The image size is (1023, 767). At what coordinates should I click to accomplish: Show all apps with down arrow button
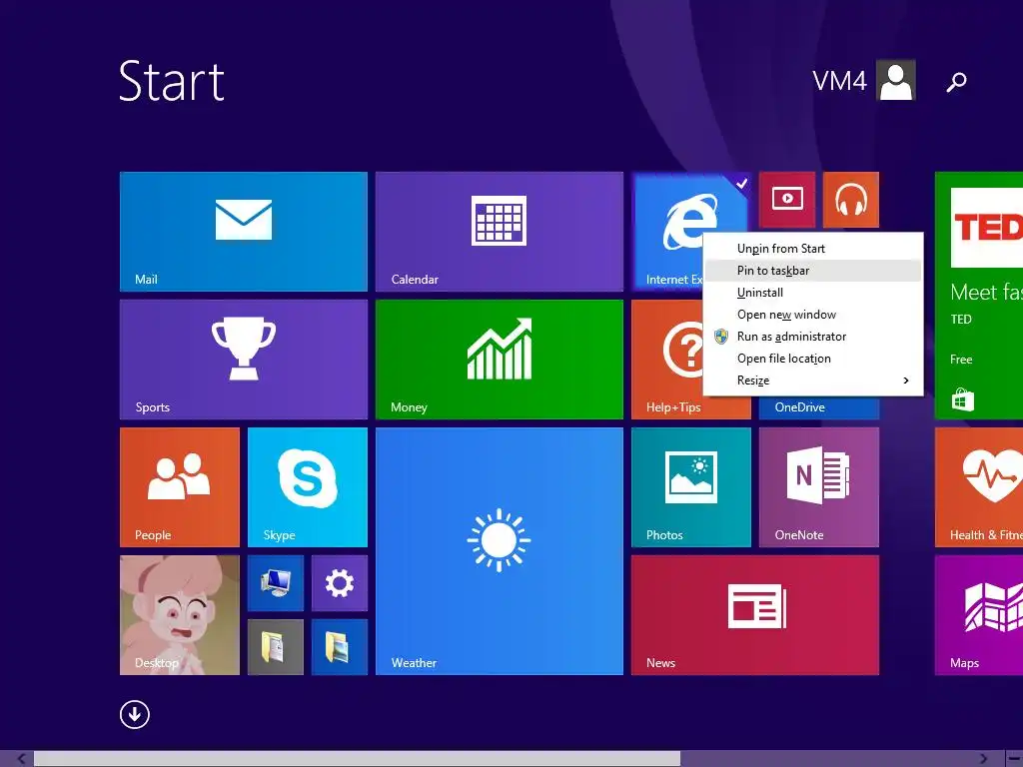pyautogui.click(x=135, y=714)
